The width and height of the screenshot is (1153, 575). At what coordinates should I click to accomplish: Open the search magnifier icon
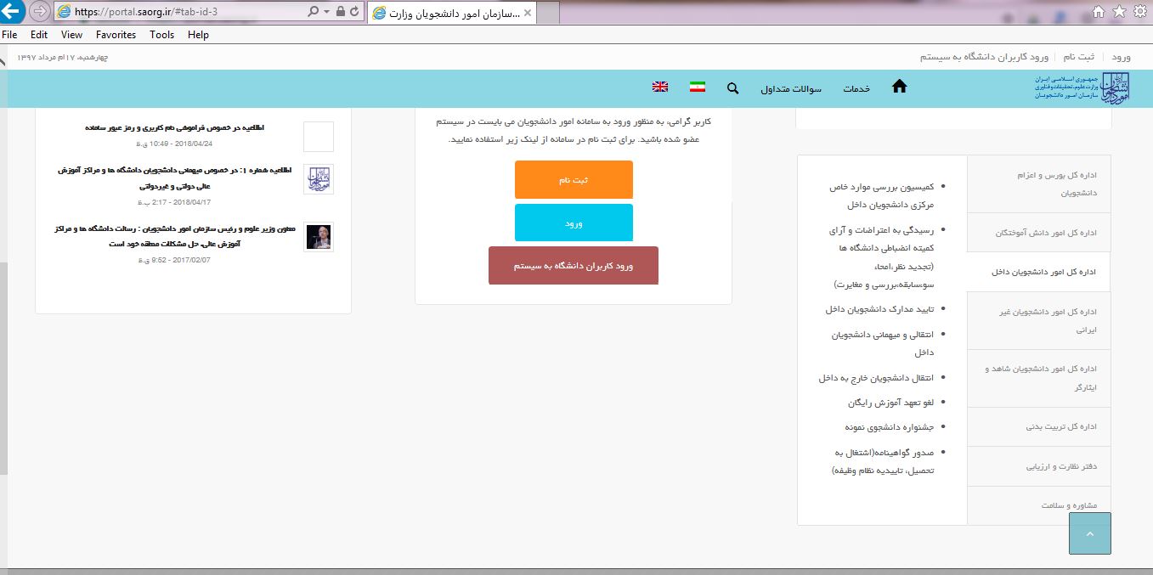tap(732, 88)
